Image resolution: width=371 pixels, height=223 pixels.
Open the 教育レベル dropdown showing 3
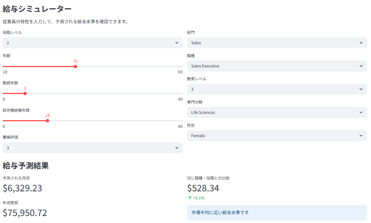click(x=277, y=89)
